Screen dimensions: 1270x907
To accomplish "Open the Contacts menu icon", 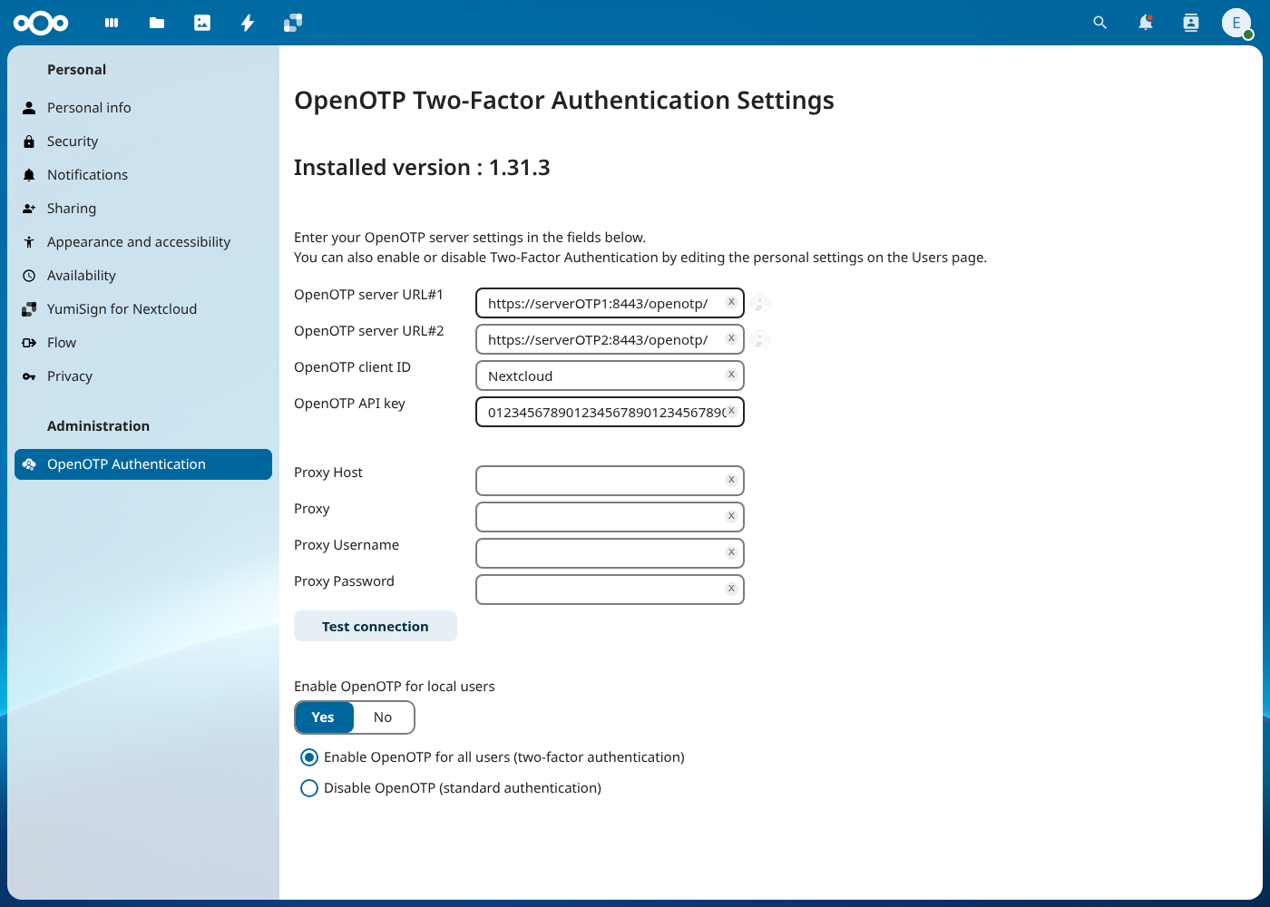I will coord(1191,23).
